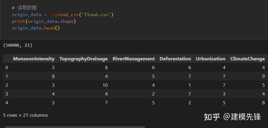Screen dimensions: 268x128
Task: Select the RiverManagement column header
Action: click(x=134, y=59)
